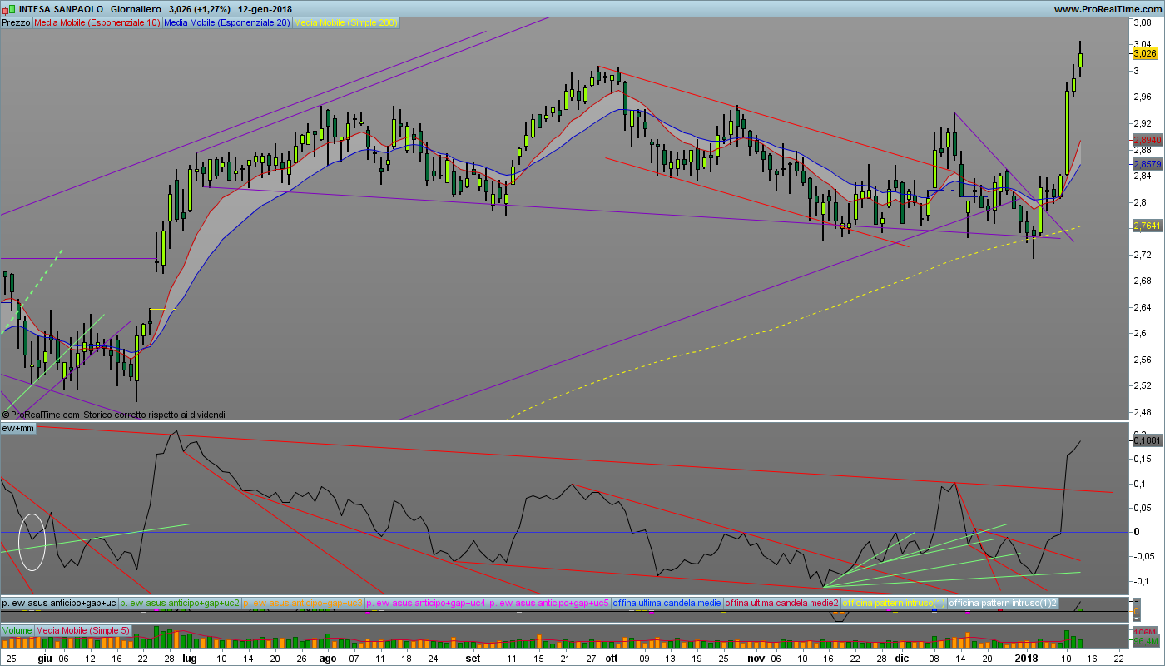Select 'officina pattern intruso(1)2' label
This screenshot has width=1165, height=666.
point(1004,602)
